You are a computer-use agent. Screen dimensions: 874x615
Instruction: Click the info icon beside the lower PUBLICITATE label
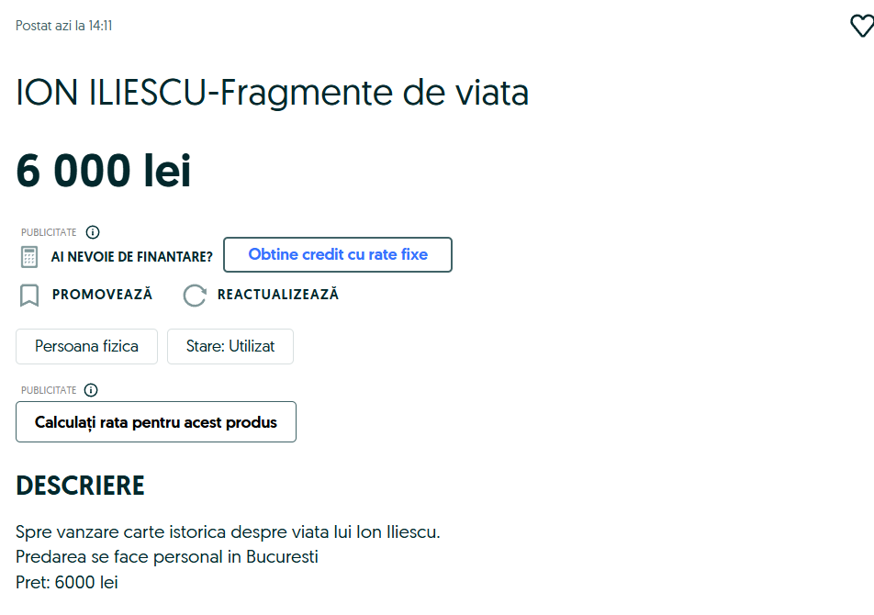click(x=91, y=390)
